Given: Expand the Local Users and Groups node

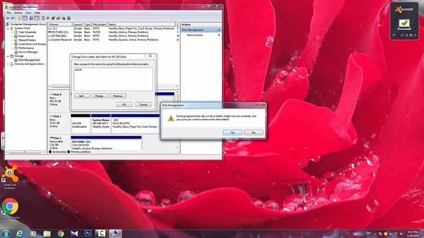Looking at the screenshot, I should [x=12, y=44].
